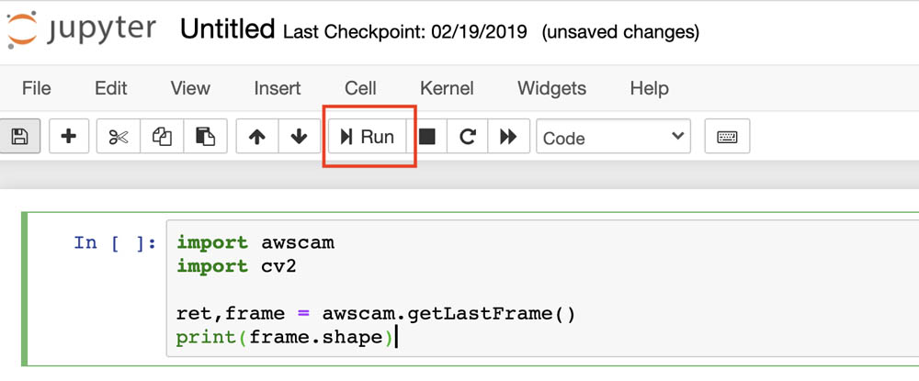Open the command palette keyboard icon
This screenshot has width=919, height=381.
[x=727, y=137]
